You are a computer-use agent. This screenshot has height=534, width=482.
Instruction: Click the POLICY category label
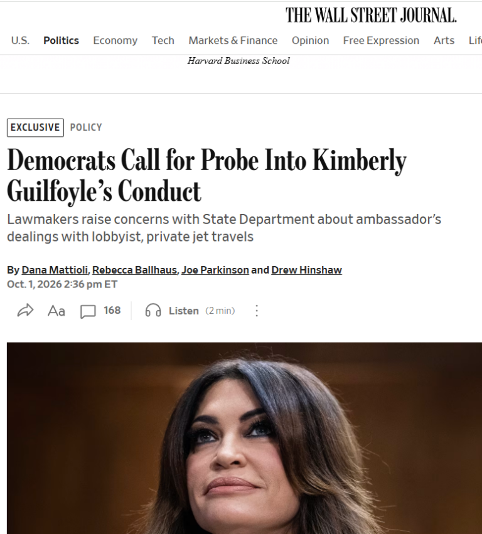[86, 127]
